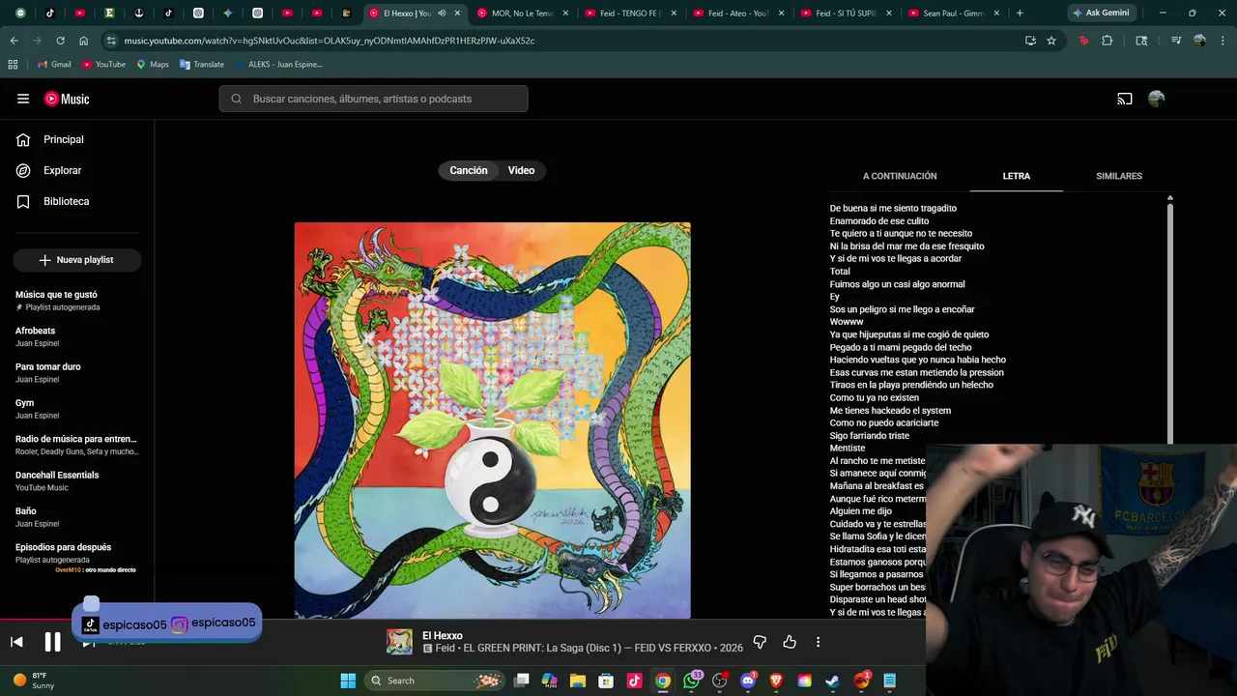The image size is (1237, 696).
Task: Open the YouTube Music hamburger menu
Action: 23,99
